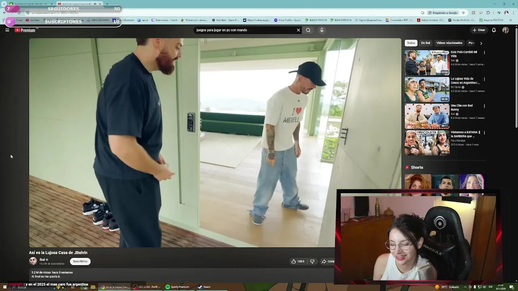Open the Visitamos a KATANA video thumbnail
Screen dimensions: 518x291
[x=427, y=143]
